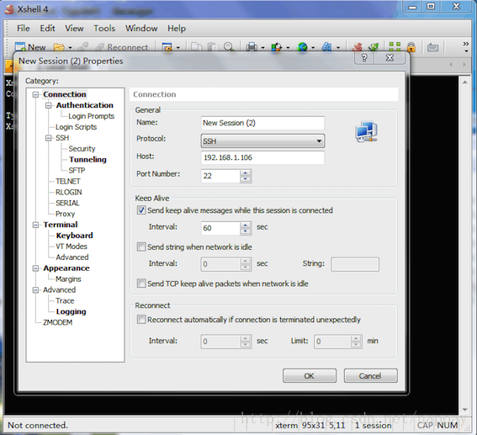The height and width of the screenshot is (435, 477).
Task: Click the keyboard toolbar icon
Action: coord(432,47)
